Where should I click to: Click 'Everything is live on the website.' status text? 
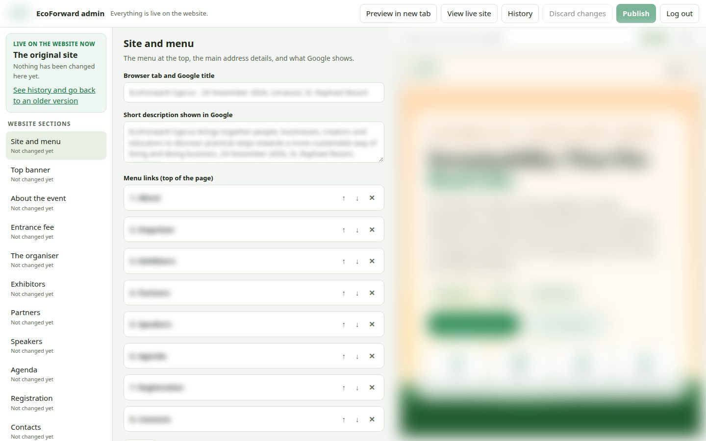point(159,14)
